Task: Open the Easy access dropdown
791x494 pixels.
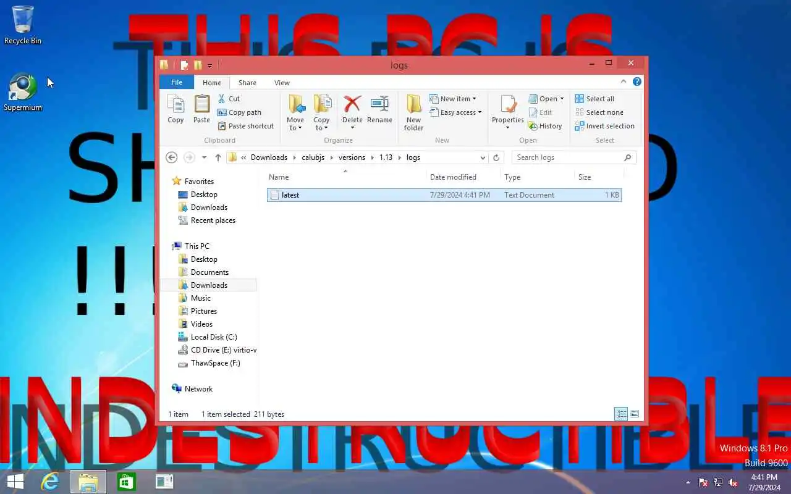Action: tap(455, 112)
